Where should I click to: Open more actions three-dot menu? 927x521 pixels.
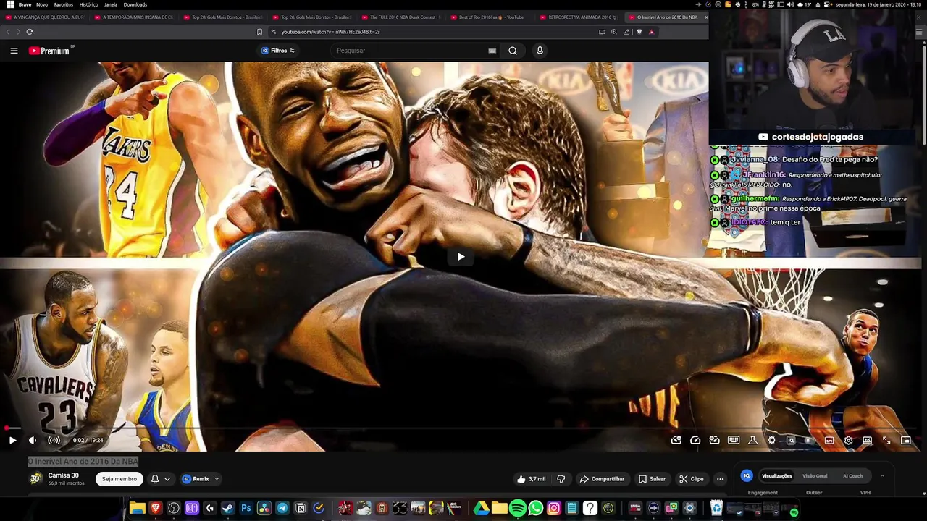point(720,479)
